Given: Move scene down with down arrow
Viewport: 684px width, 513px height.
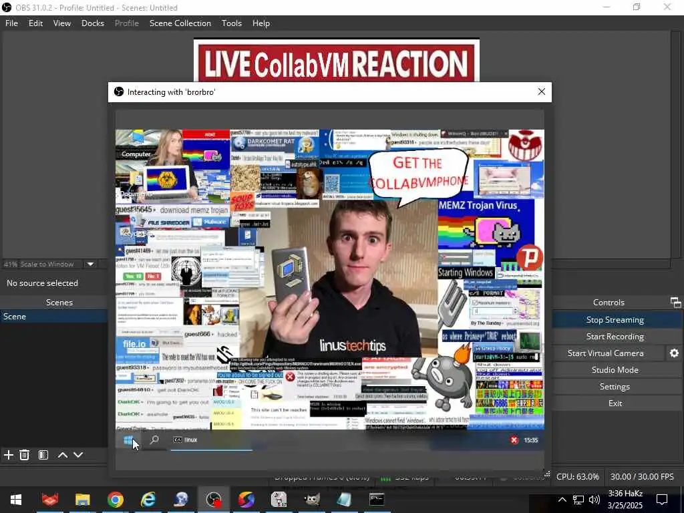Looking at the screenshot, I should click(78, 455).
